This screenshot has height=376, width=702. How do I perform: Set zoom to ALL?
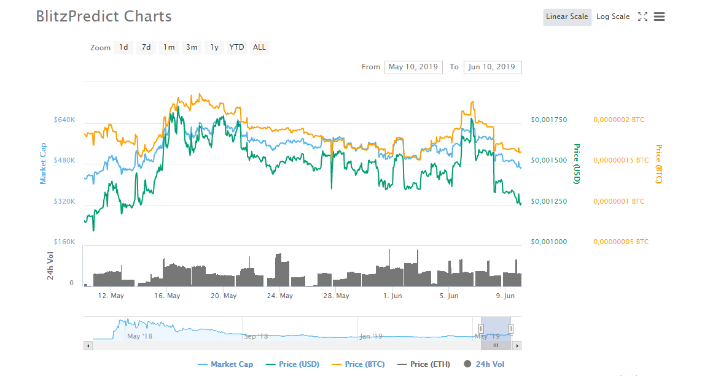259,47
